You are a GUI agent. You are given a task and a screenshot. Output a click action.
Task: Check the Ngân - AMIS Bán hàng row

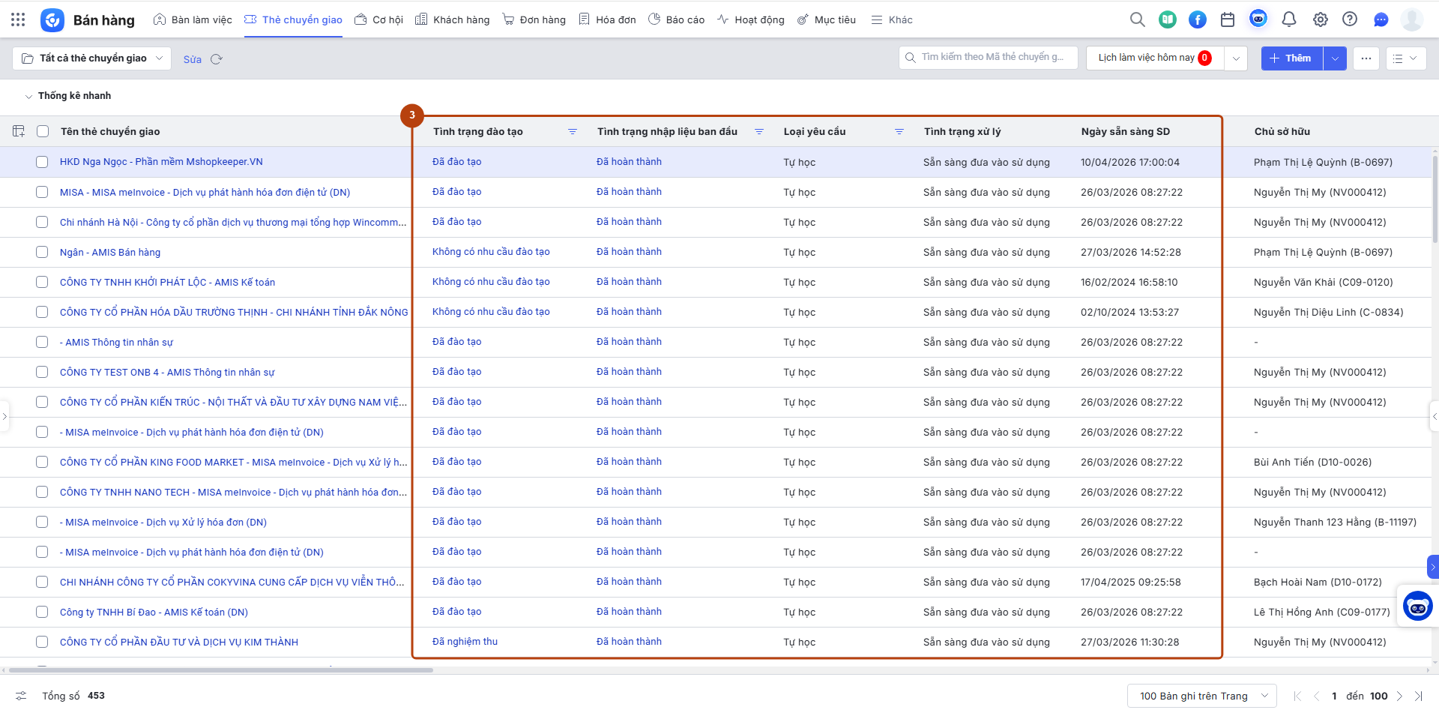tap(42, 252)
